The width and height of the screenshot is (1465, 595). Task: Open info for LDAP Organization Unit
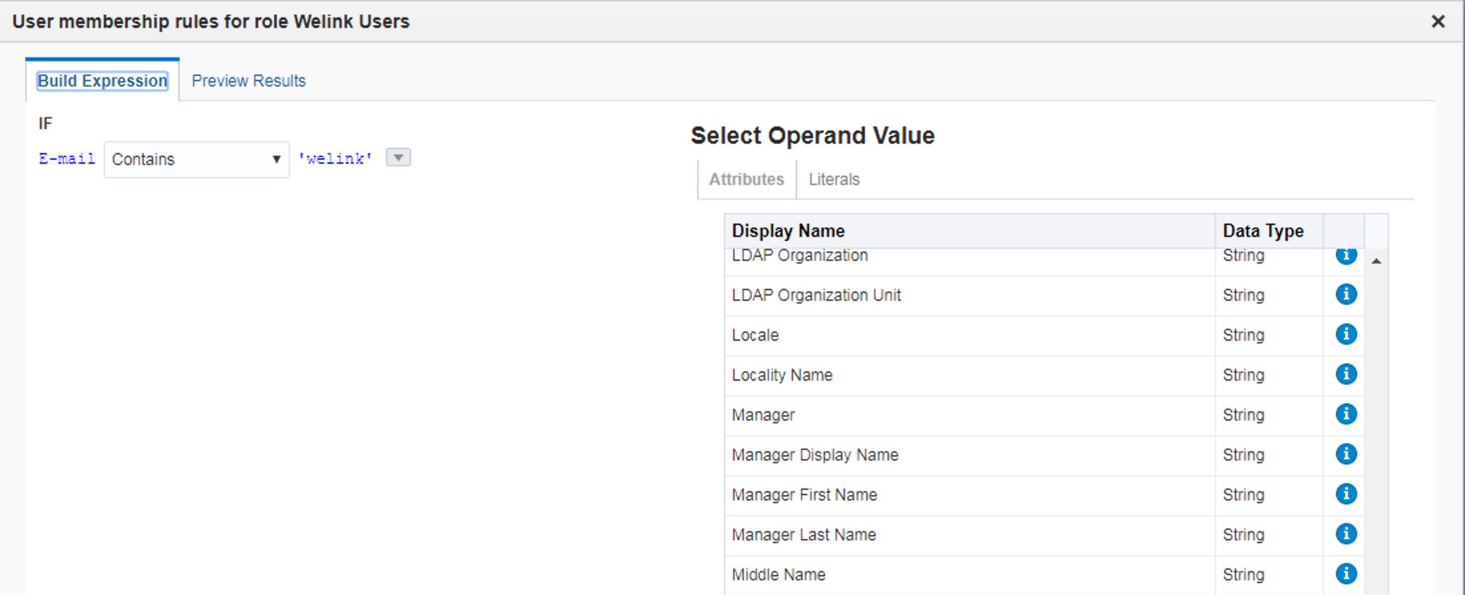coord(1346,294)
